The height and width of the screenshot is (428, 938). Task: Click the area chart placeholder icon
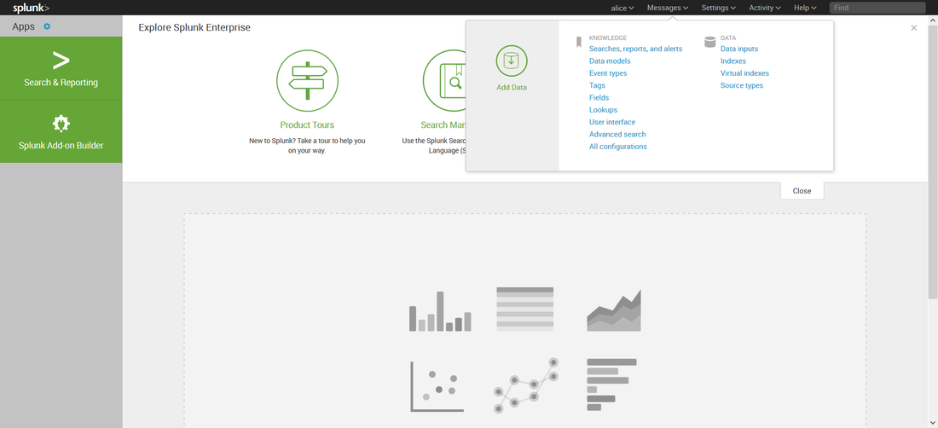pyautogui.click(x=614, y=310)
